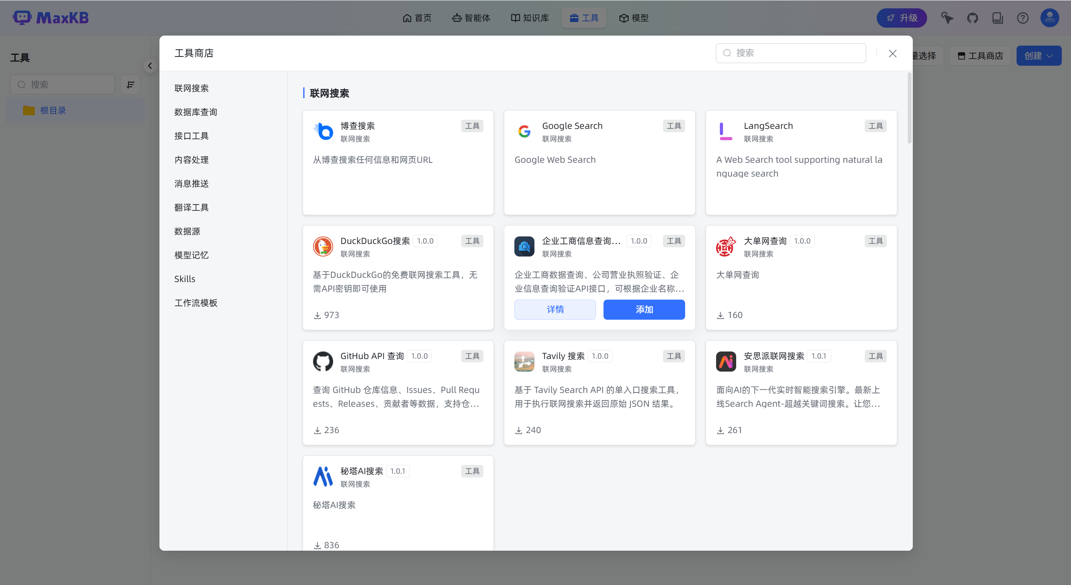Click the download icon on 大单网查询 card

pos(720,315)
